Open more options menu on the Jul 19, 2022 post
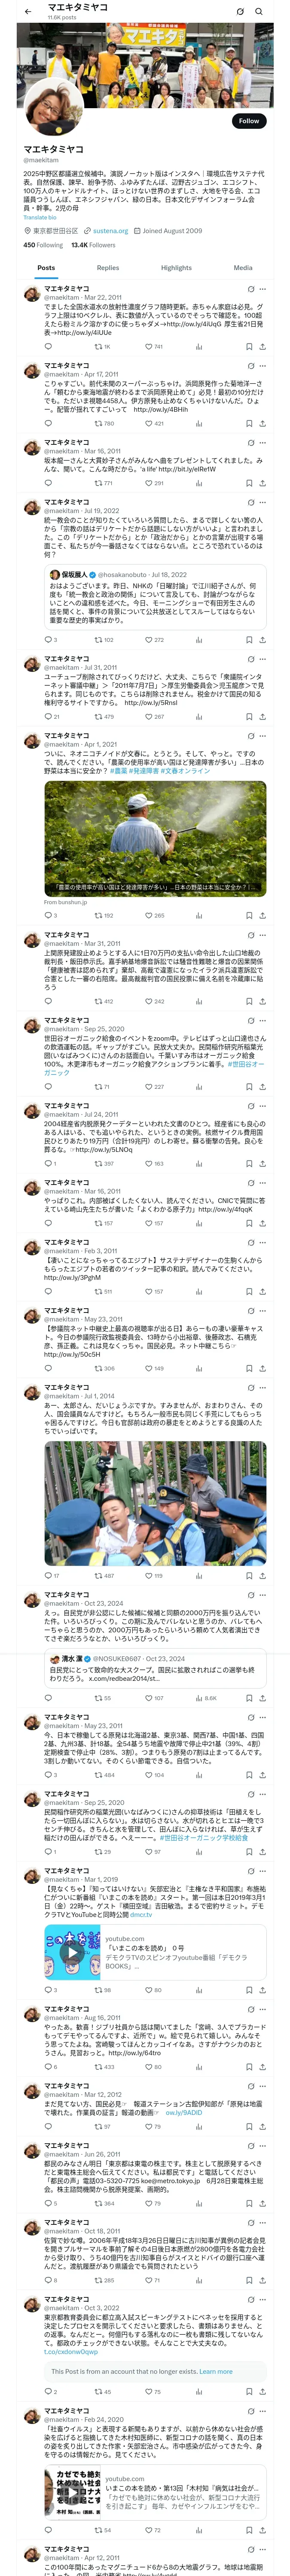This screenshot has width=290, height=2576. click(x=262, y=502)
